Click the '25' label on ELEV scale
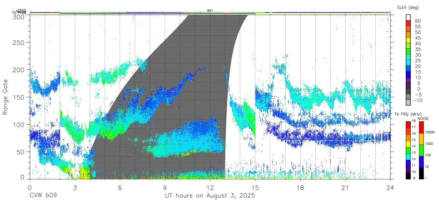This screenshot has height=203, width=439. pyautogui.click(x=418, y=61)
